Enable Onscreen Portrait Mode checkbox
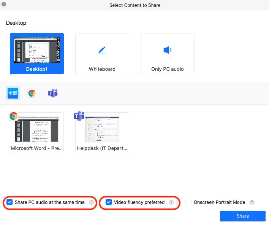 [x=188, y=202]
